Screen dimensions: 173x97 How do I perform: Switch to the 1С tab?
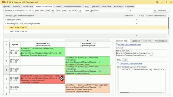[125, 60]
